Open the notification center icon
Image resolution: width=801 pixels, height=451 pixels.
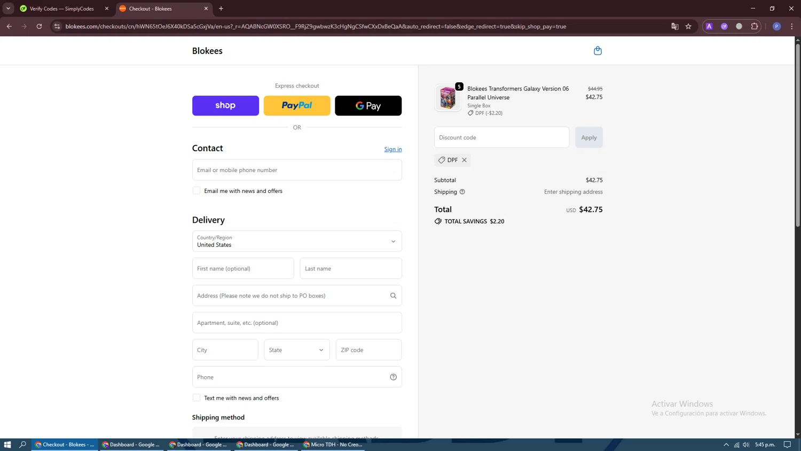point(787,445)
